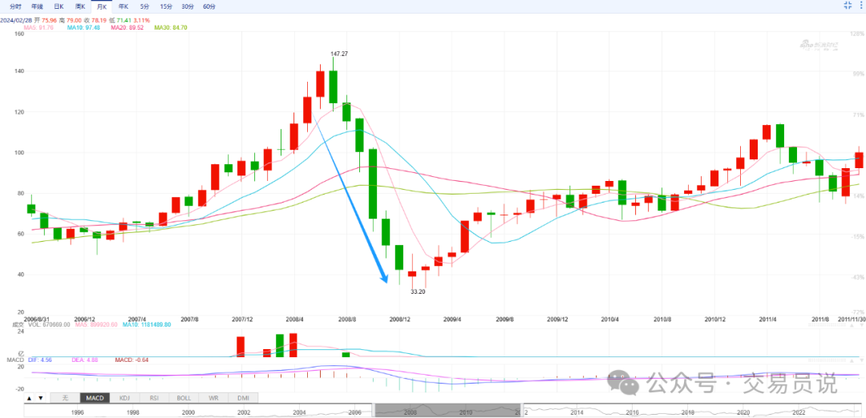Switch to the 分时 chart tab
The image size is (866, 418).
point(15,6)
